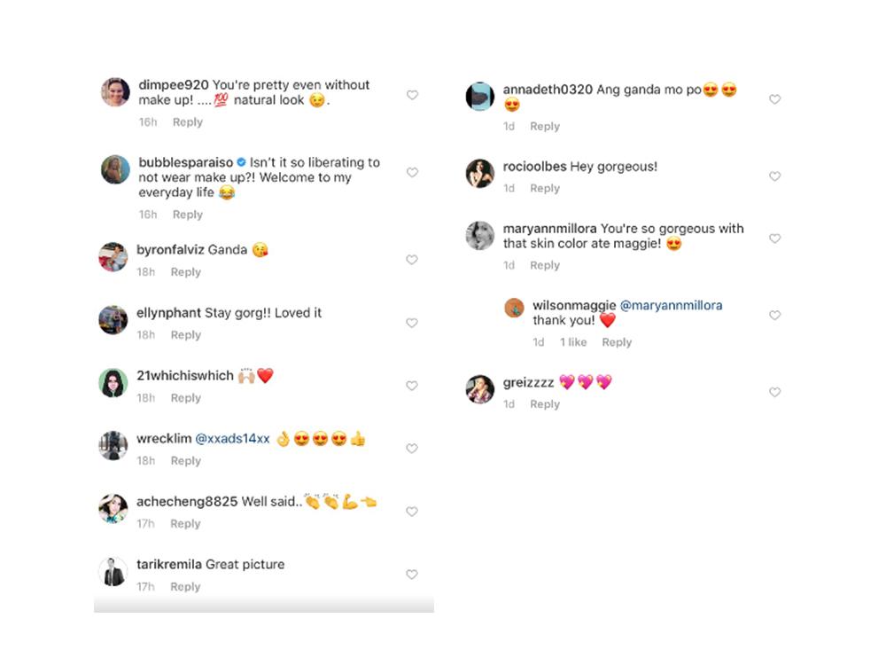Open the @xxads14xx mention link

(x=232, y=439)
